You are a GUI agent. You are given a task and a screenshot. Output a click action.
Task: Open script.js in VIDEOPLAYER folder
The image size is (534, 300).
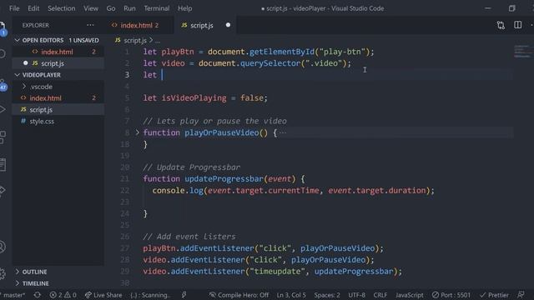pos(58,109)
